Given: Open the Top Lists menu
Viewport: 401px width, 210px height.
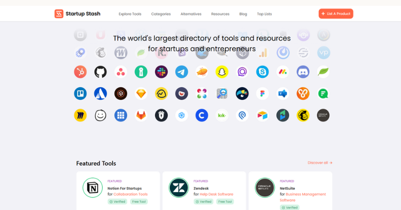Looking at the screenshot, I should coord(265,14).
